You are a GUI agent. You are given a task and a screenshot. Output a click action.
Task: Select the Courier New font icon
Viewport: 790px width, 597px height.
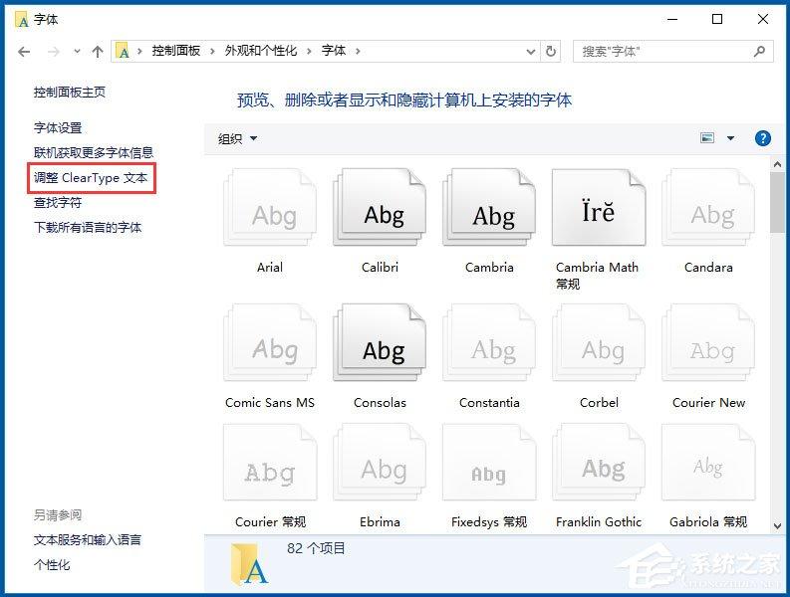[708, 342]
